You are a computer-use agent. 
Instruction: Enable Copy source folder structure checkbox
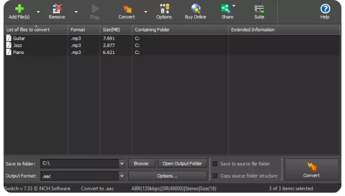215,176
